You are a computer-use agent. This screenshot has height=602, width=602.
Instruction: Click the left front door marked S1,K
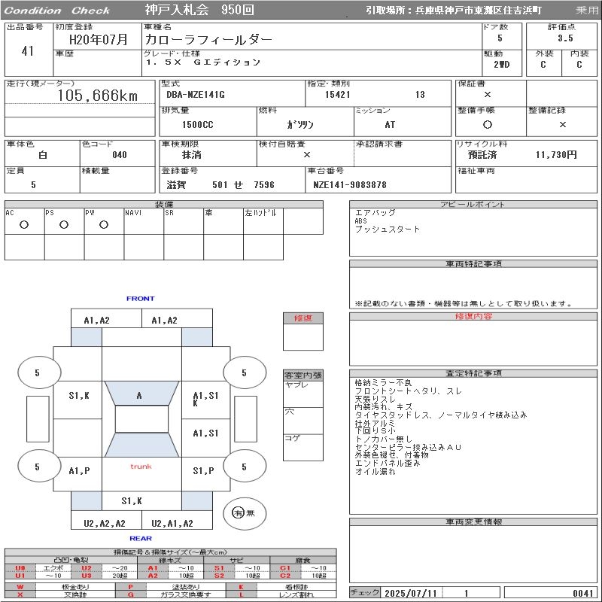pyautogui.click(x=78, y=400)
